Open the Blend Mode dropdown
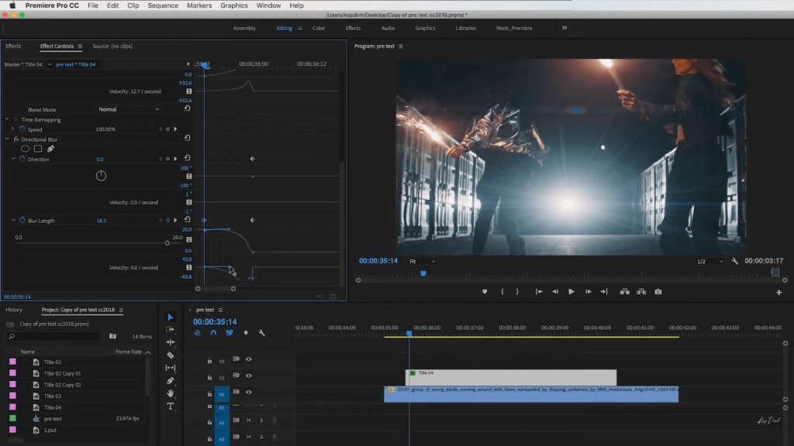The width and height of the screenshot is (794, 446). (128, 110)
